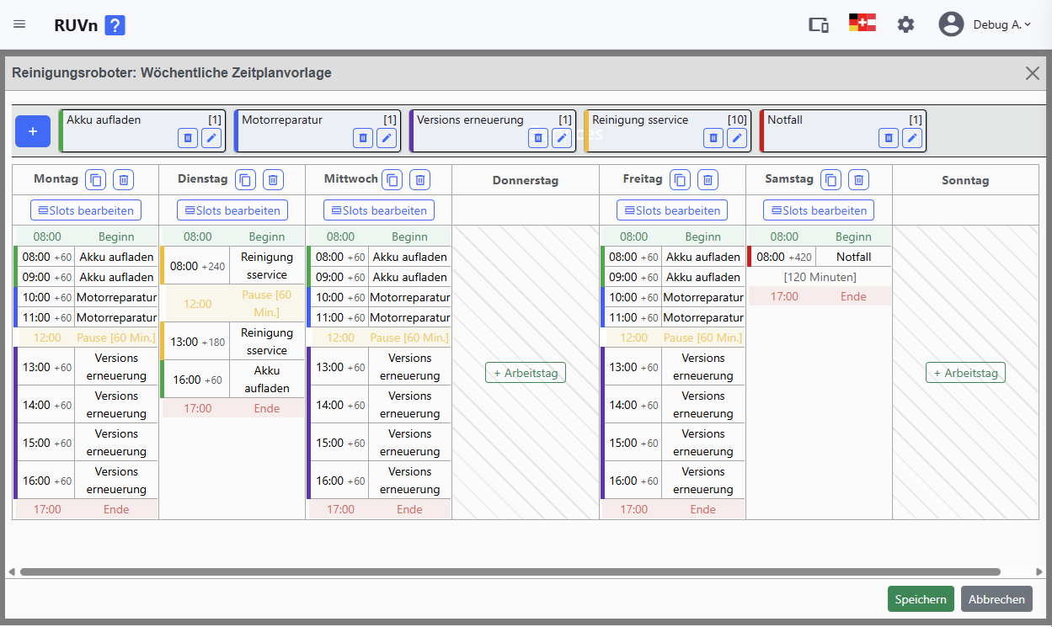Select the Samstag Notfall slot
The height and width of the screenshot is (627, 1052).
(819, 257)
